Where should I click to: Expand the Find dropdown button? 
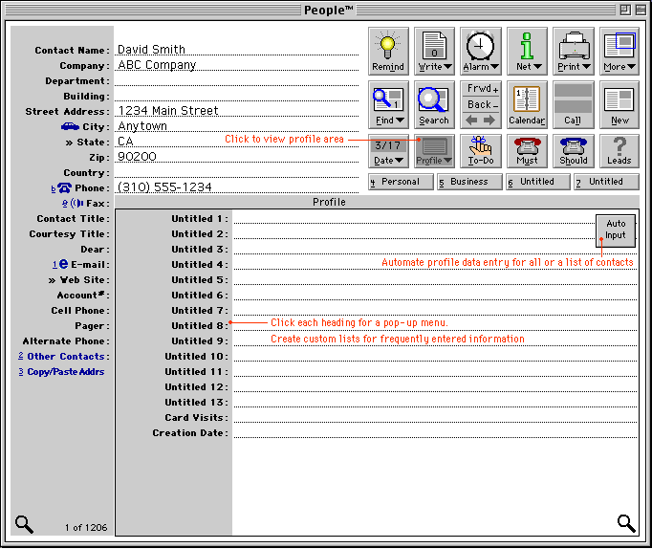click(x=388, y=104)
